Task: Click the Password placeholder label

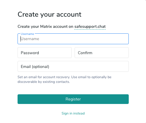Action: point(30,53)
